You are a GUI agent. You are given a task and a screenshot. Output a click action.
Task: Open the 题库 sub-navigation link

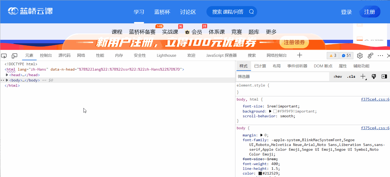(x=254, y=32)
